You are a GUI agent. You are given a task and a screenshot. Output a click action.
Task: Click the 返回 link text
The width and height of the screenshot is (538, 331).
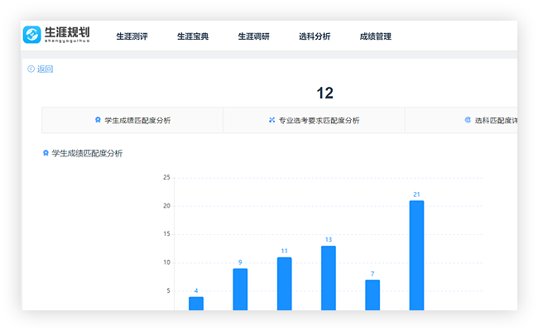tap(45, 70)
